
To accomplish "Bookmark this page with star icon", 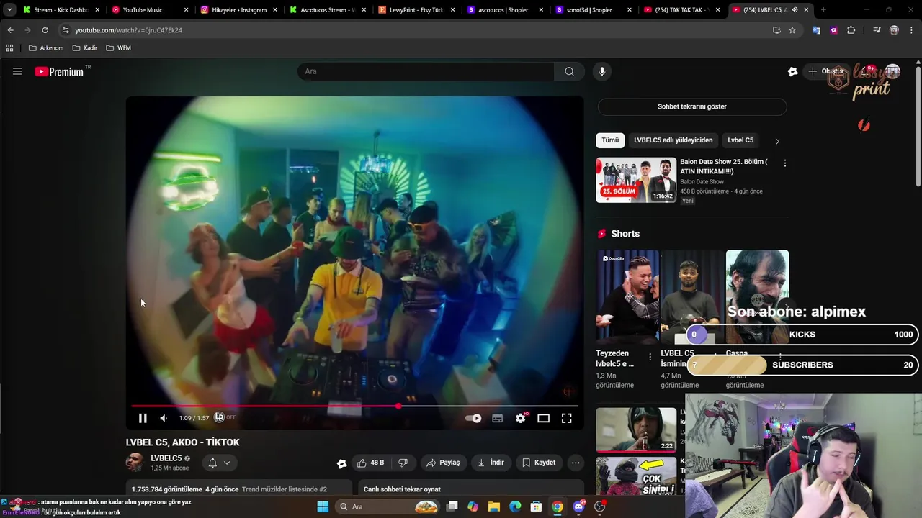I will [792, 30].
